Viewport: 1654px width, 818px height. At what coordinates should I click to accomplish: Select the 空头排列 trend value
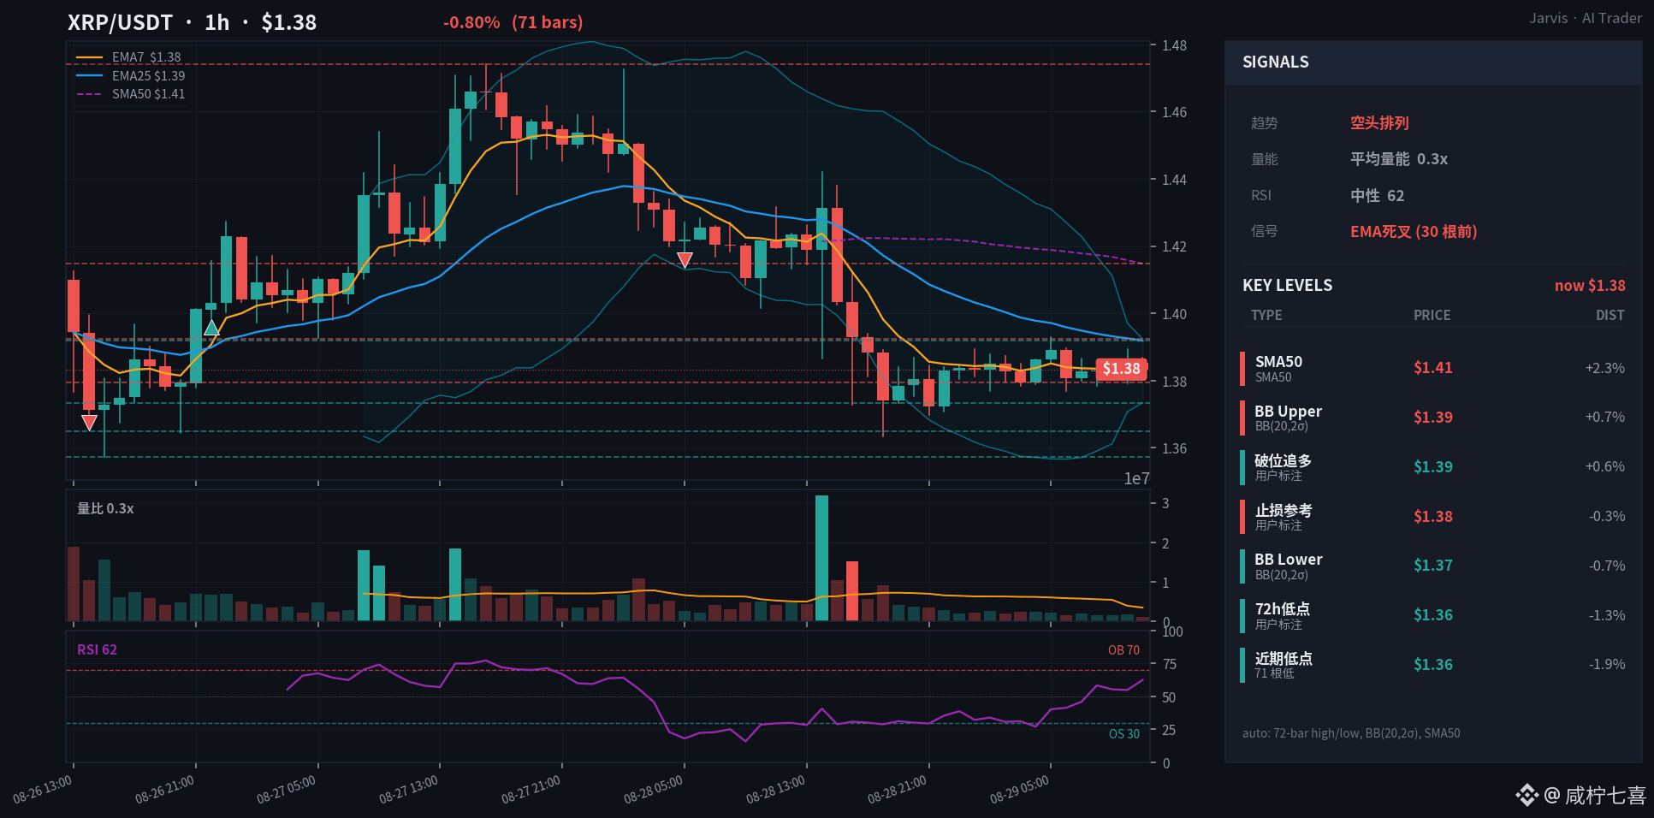pyautogui.click(x=1379, y=123)
